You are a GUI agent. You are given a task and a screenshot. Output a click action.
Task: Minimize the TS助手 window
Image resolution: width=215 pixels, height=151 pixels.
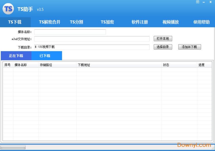[x=204, y=2]
